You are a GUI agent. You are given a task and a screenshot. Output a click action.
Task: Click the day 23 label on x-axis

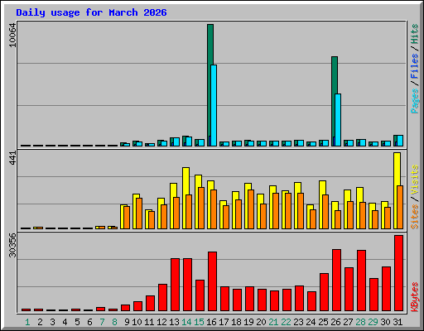(298, 322)
